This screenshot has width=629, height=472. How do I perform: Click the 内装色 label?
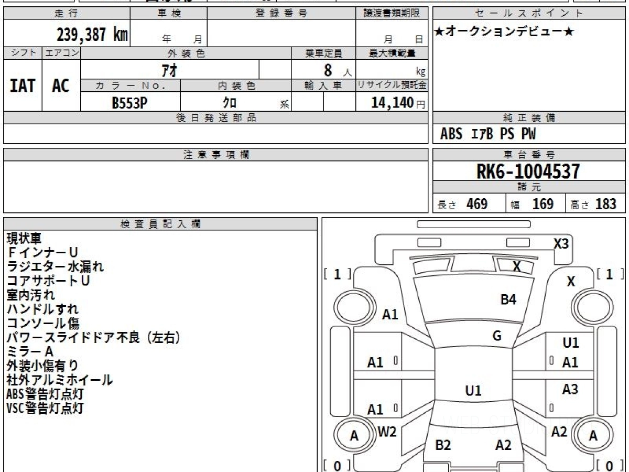pyautogui.click(x=236, y=85)
